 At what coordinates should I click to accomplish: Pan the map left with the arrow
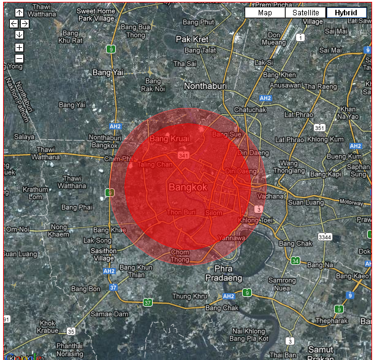pos(13,23)
